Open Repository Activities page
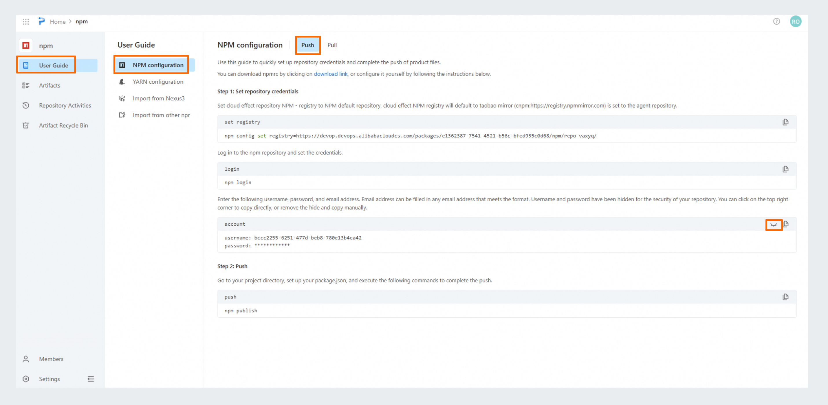 click(65, 105)
